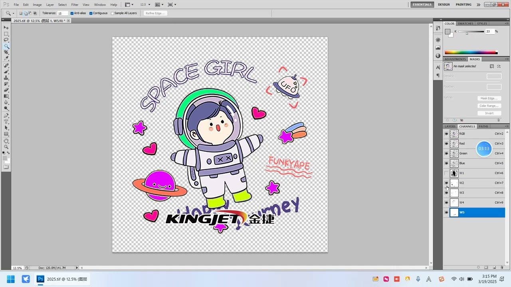This screenshot has height=287, width=511.
Task: Select the Zoom tool
Action: click(x=6, y=147)
